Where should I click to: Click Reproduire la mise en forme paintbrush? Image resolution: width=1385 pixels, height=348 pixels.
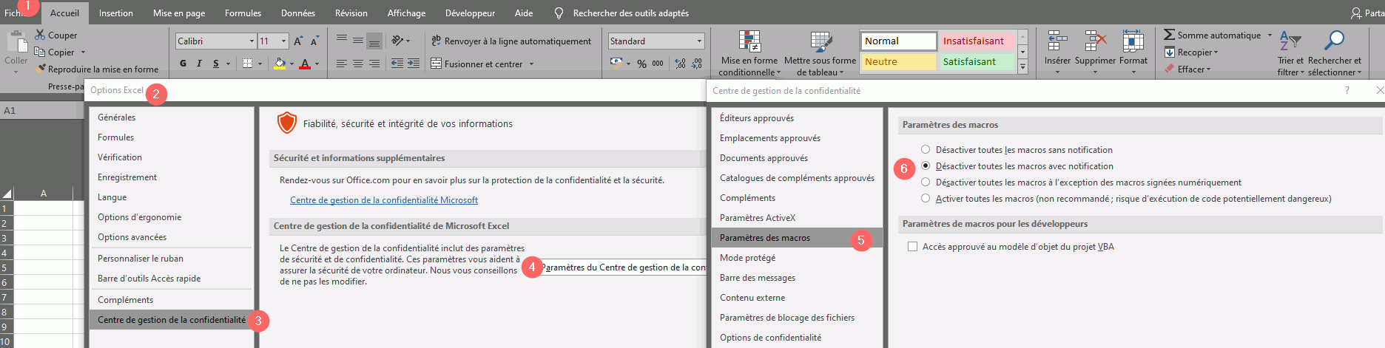(41, 69)
